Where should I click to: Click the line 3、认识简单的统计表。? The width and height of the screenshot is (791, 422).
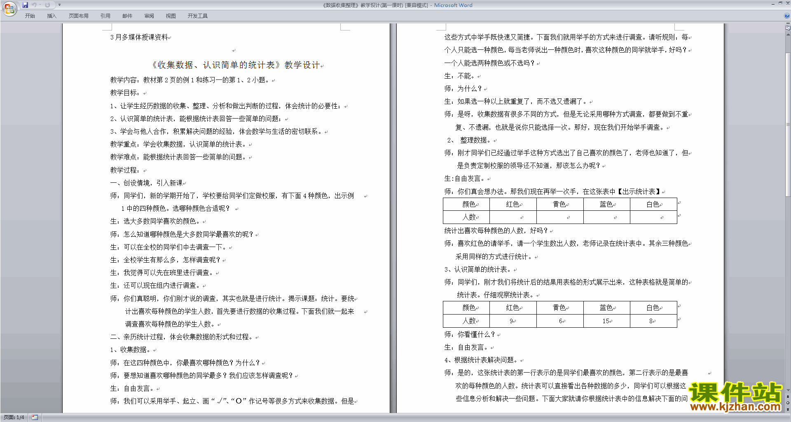(478, 269)
